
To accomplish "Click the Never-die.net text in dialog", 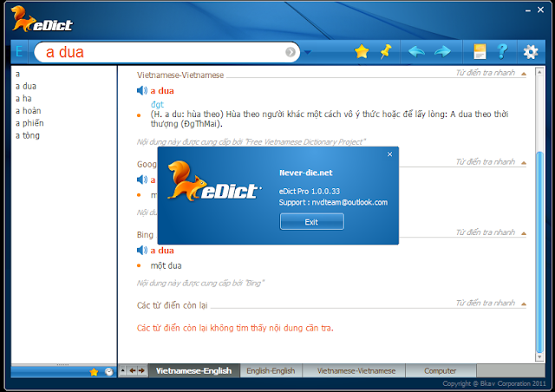I will (306, 173).
